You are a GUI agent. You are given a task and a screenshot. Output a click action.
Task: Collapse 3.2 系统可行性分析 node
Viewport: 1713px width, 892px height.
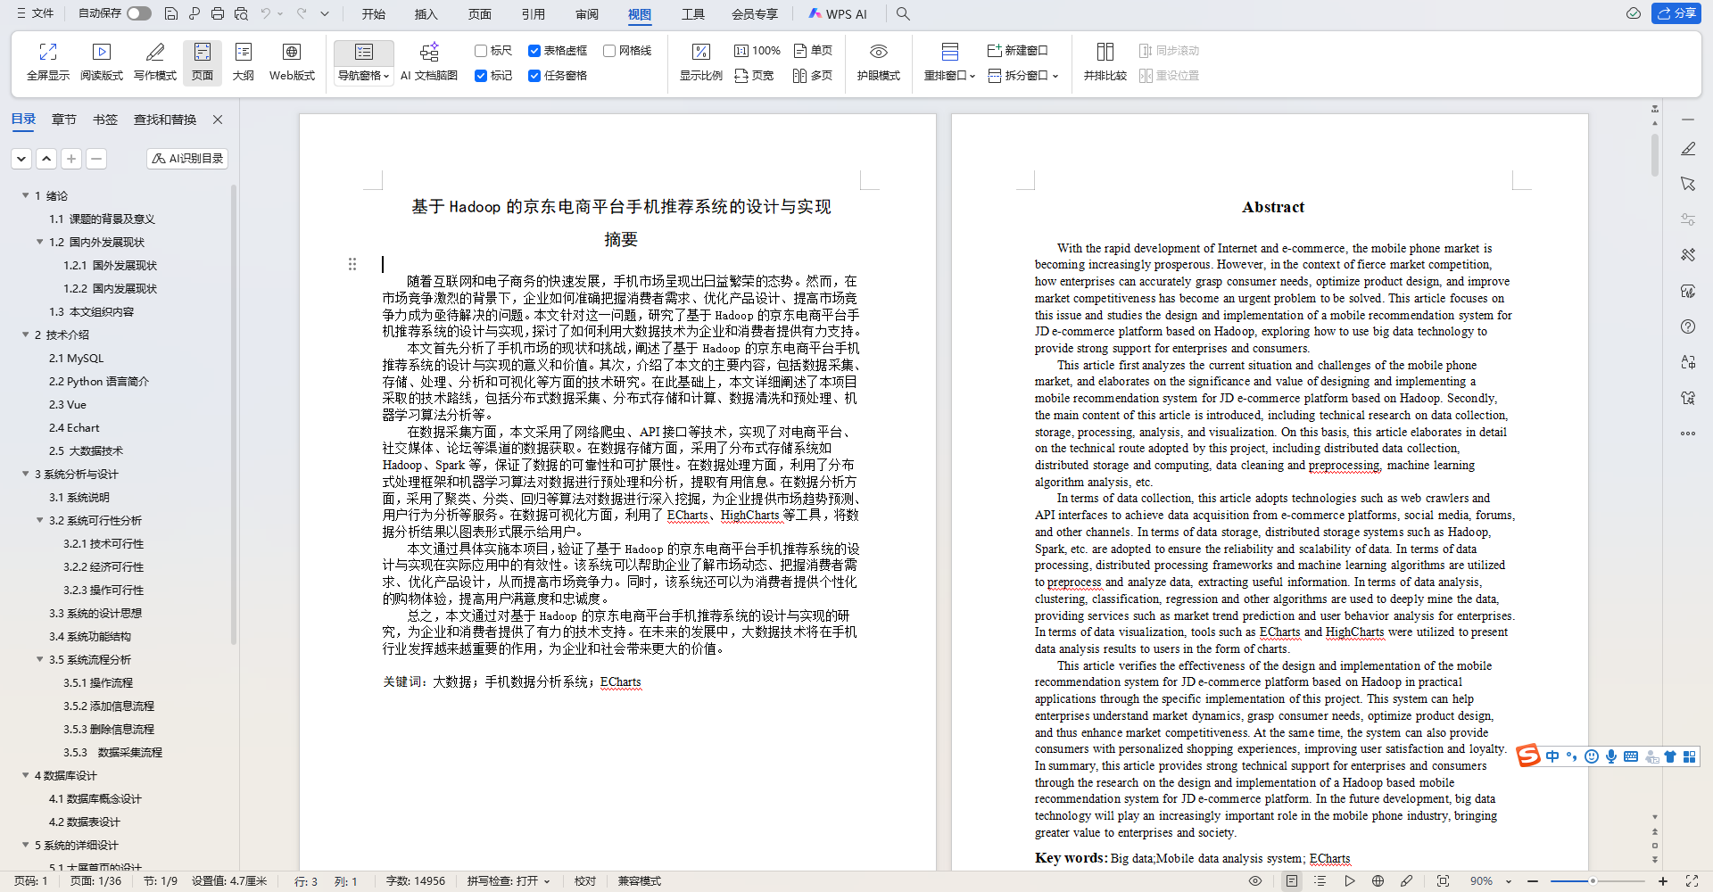pos(40,520)
